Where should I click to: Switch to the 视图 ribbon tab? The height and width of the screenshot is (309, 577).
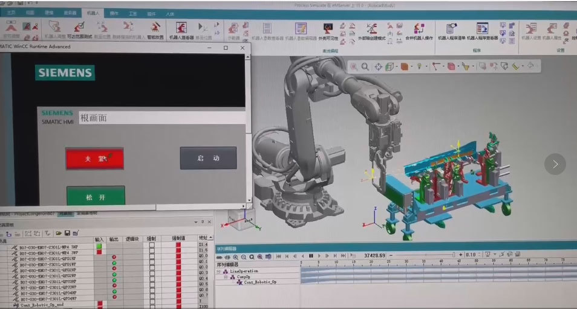coord(30,13)
